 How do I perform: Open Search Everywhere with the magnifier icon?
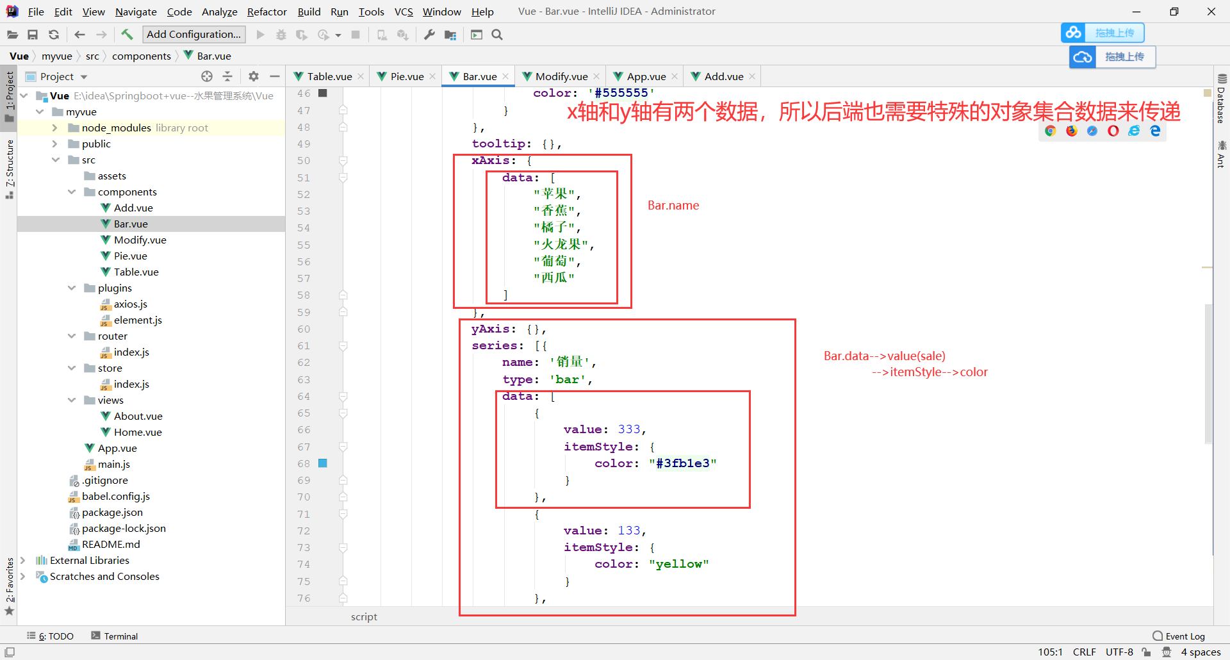tap(497, 35)
